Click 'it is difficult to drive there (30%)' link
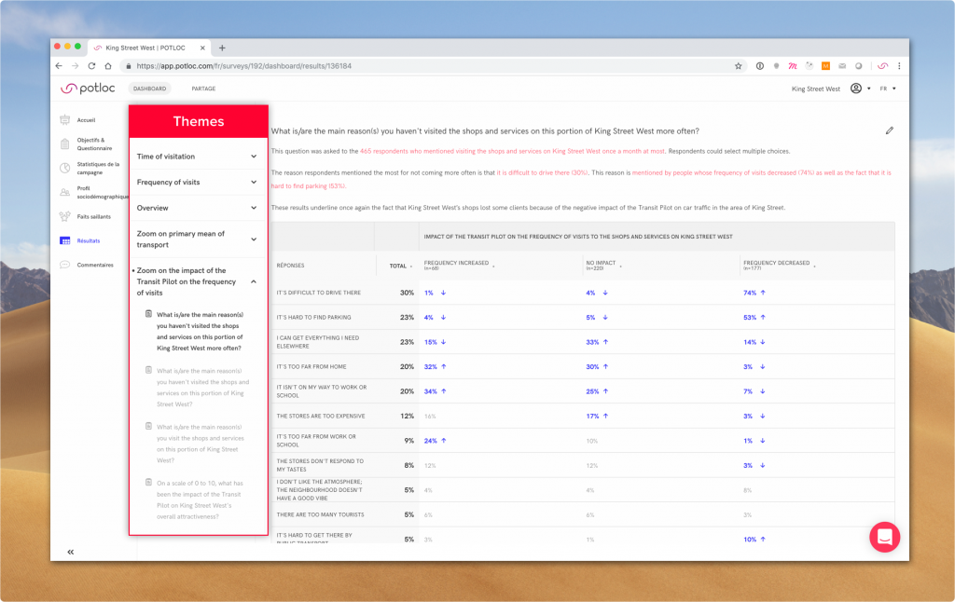Viewport: 955px width, 602px height. (542, 173)
